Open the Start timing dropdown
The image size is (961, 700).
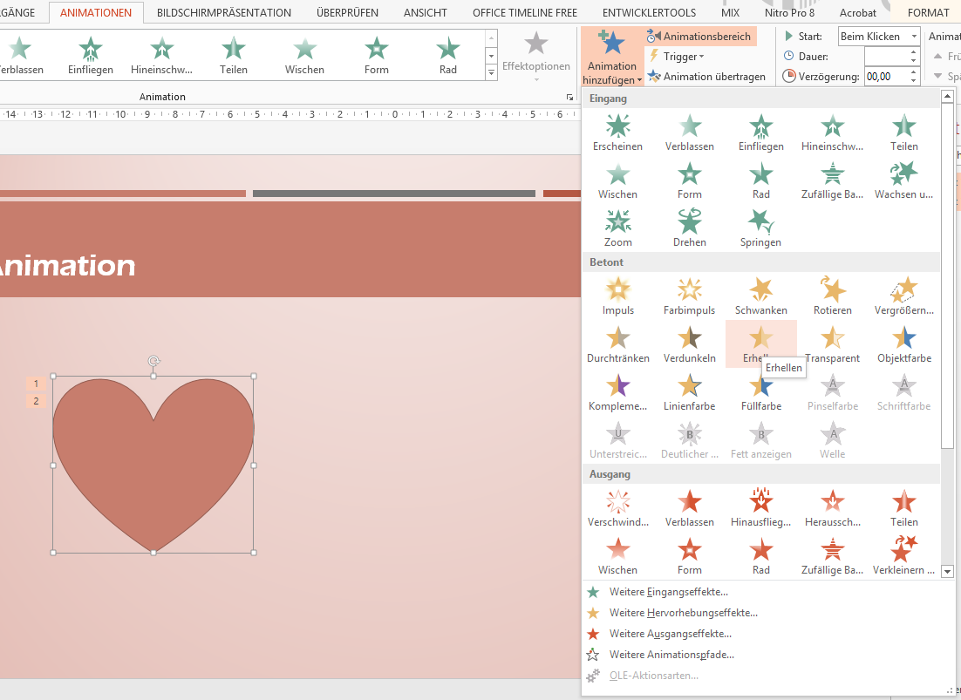pos(913,37)
